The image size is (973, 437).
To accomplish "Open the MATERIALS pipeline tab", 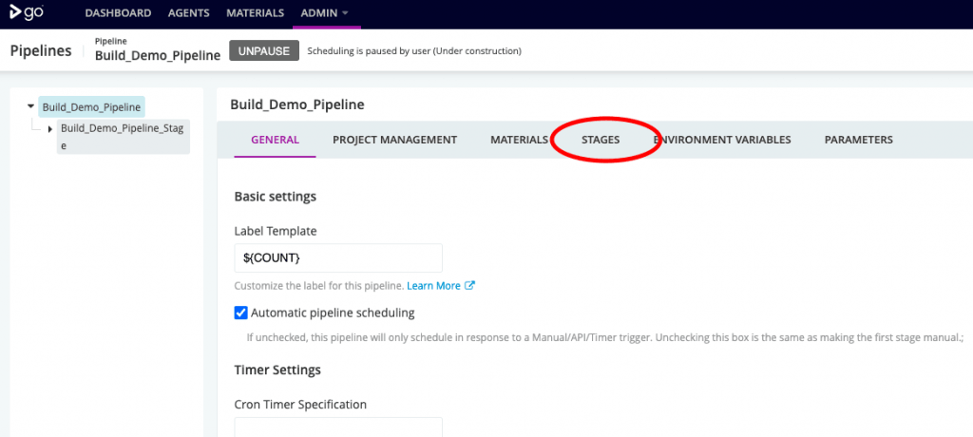I will [519, 140].
